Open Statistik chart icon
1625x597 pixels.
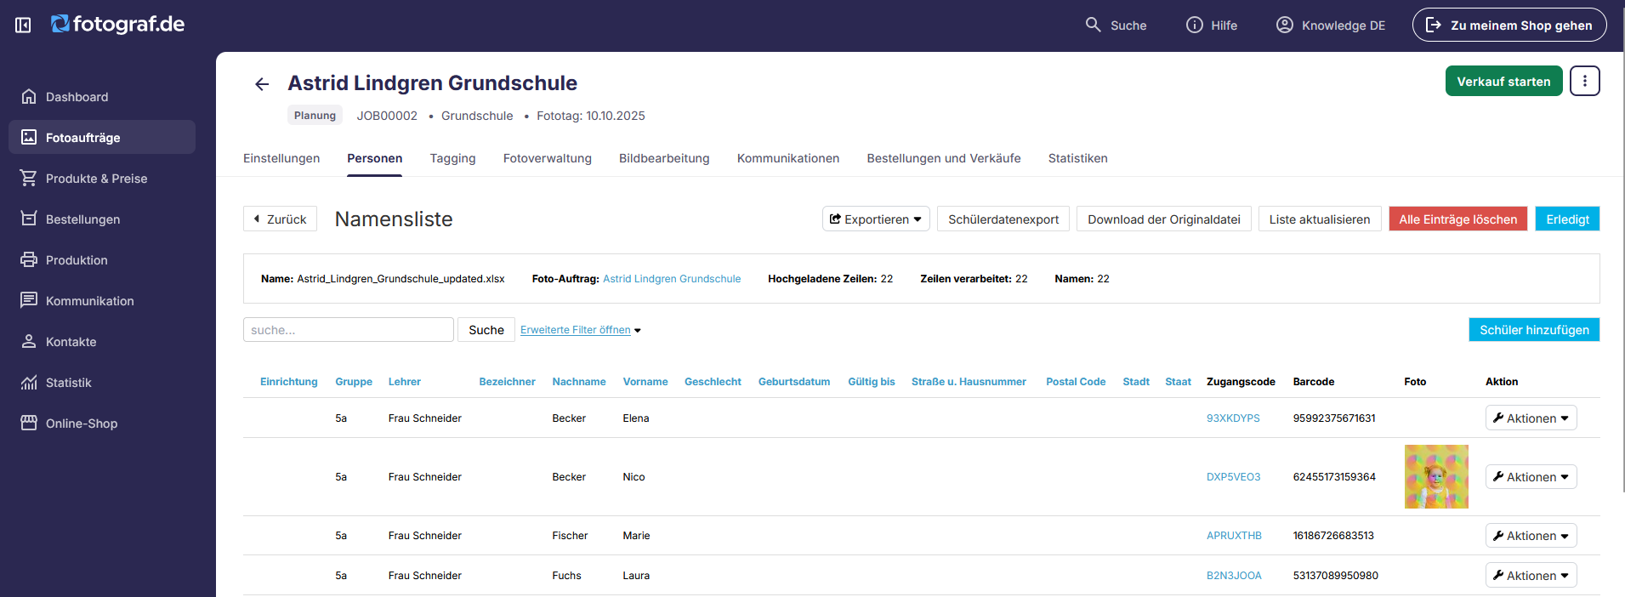(29, 382)
